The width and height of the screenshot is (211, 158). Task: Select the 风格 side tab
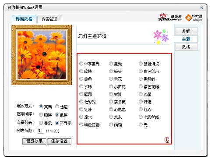[186, 47]
